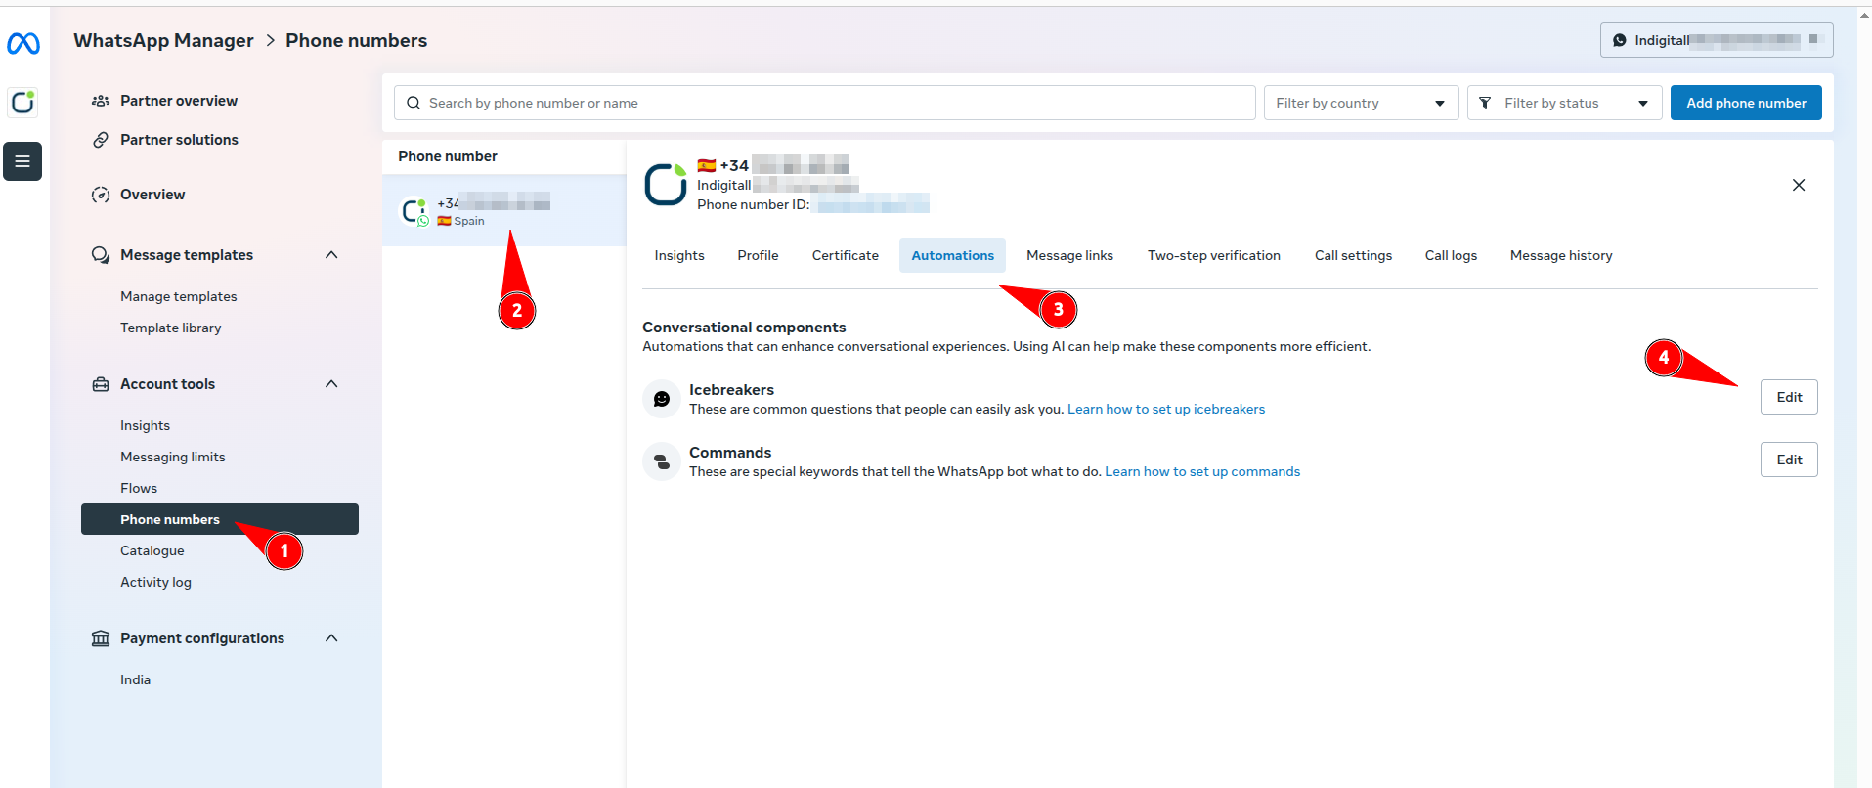Click WhatsApp Manager breadcrumb
The height and width of the screenshot is (788, 1872).
pos(163,40)
